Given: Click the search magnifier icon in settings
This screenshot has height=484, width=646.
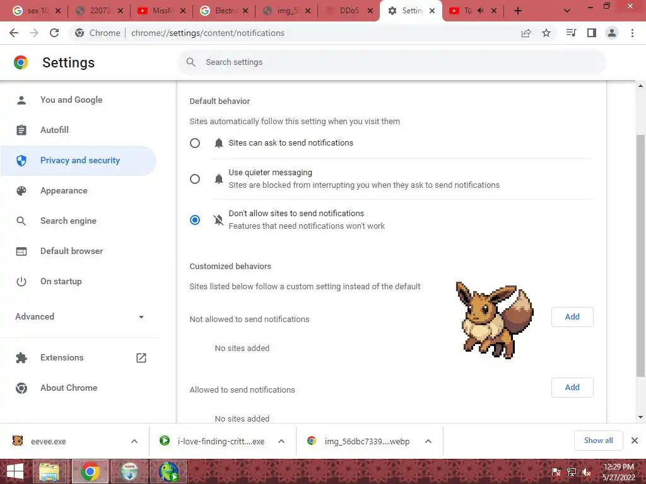Looking at the screenshot, I should coord(191,62).
